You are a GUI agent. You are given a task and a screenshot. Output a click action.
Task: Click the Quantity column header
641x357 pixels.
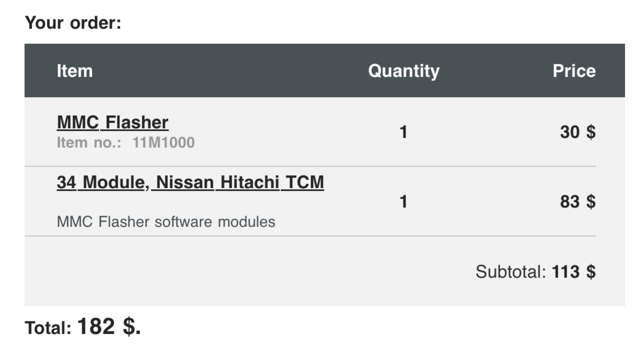coord(404,71)
